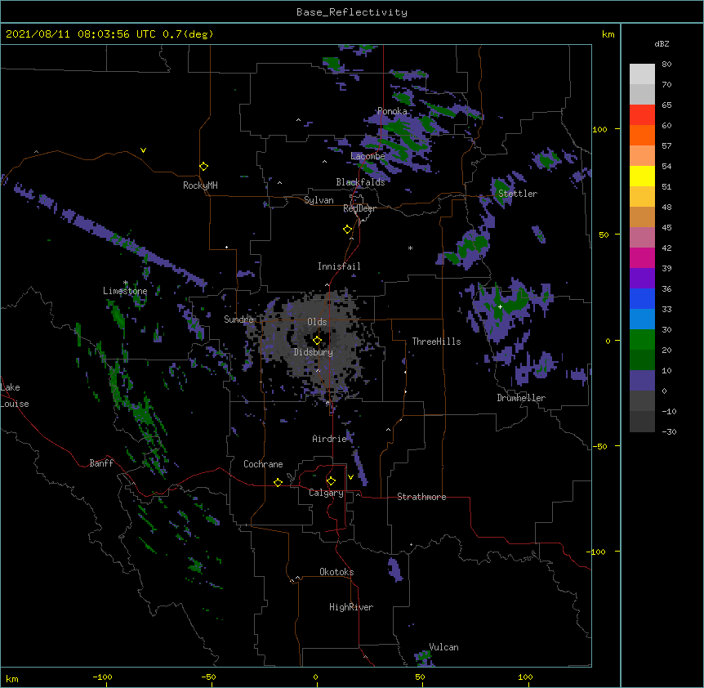
Task: Click the Airdrie city label
Action: (x=330, y=439)
